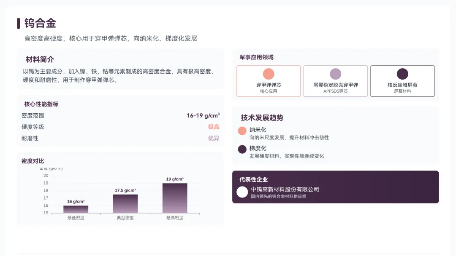The height and width of the screenshot is (256, 456).
Task: Select the 典型密度 bar in the chart
Action: pos(125,204)
